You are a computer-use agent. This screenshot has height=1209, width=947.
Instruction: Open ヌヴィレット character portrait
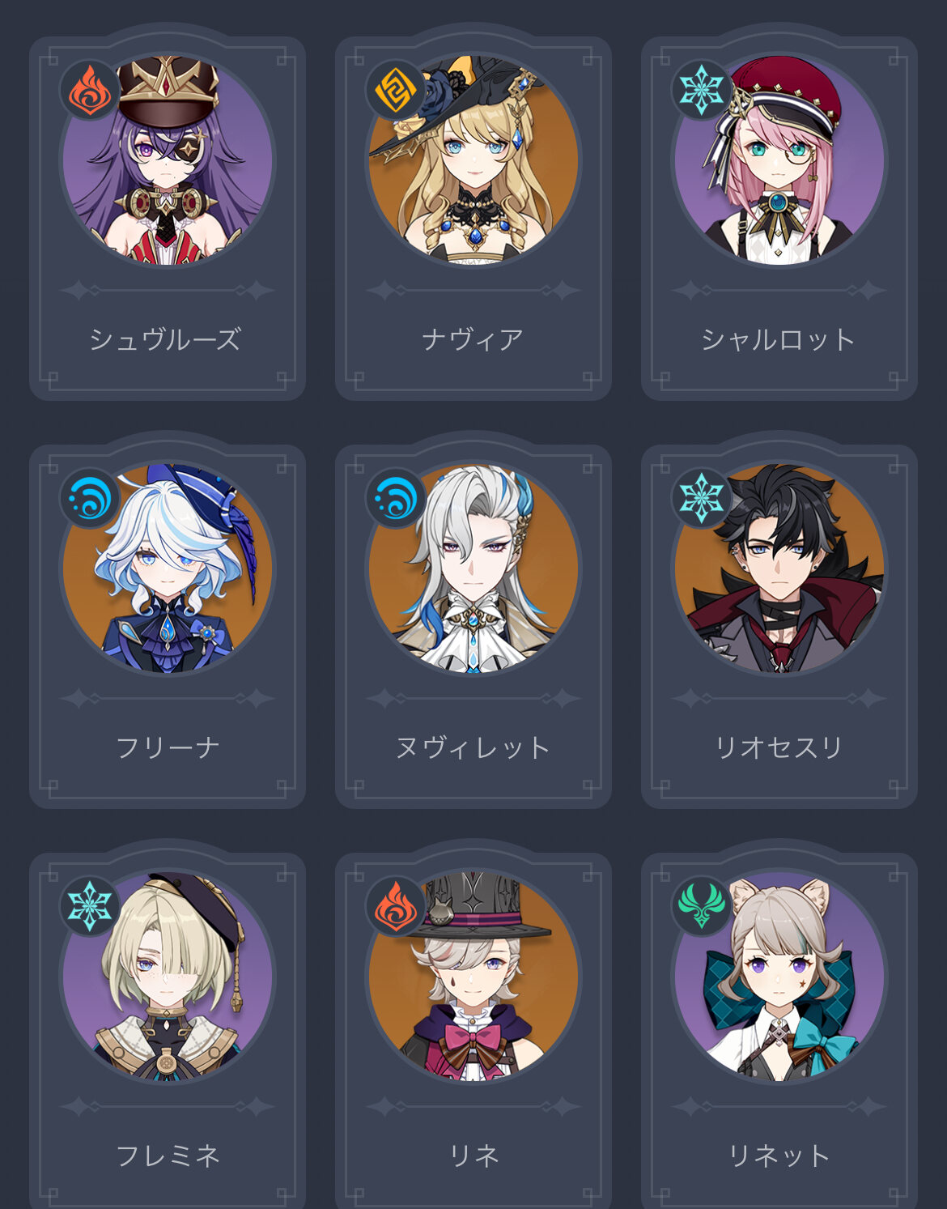coord(473,568)
